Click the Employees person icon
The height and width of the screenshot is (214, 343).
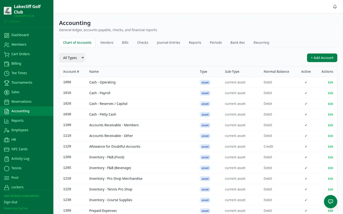tap(7, 130)
